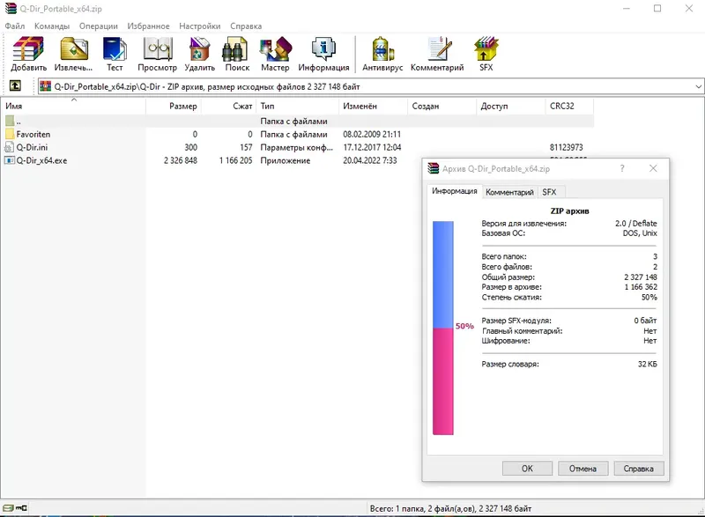Image resolution: width=705 pixels, height=517 pixels.
Task: Click the Приложение type cell
Action: [285, 160]
